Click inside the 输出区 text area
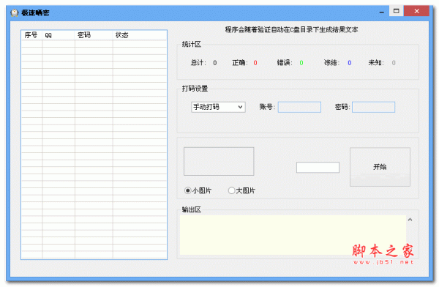This screenshot has height=287, width=439. click(293, 235)
